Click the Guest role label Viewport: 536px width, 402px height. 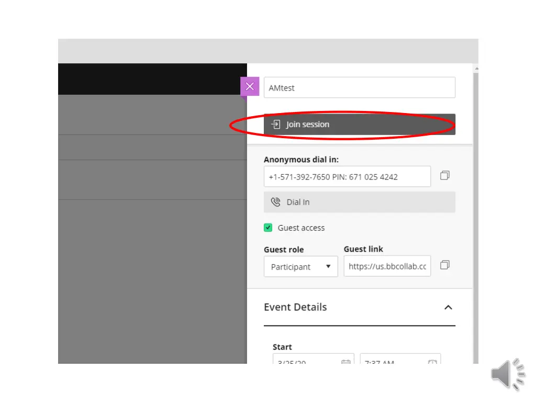284,250
